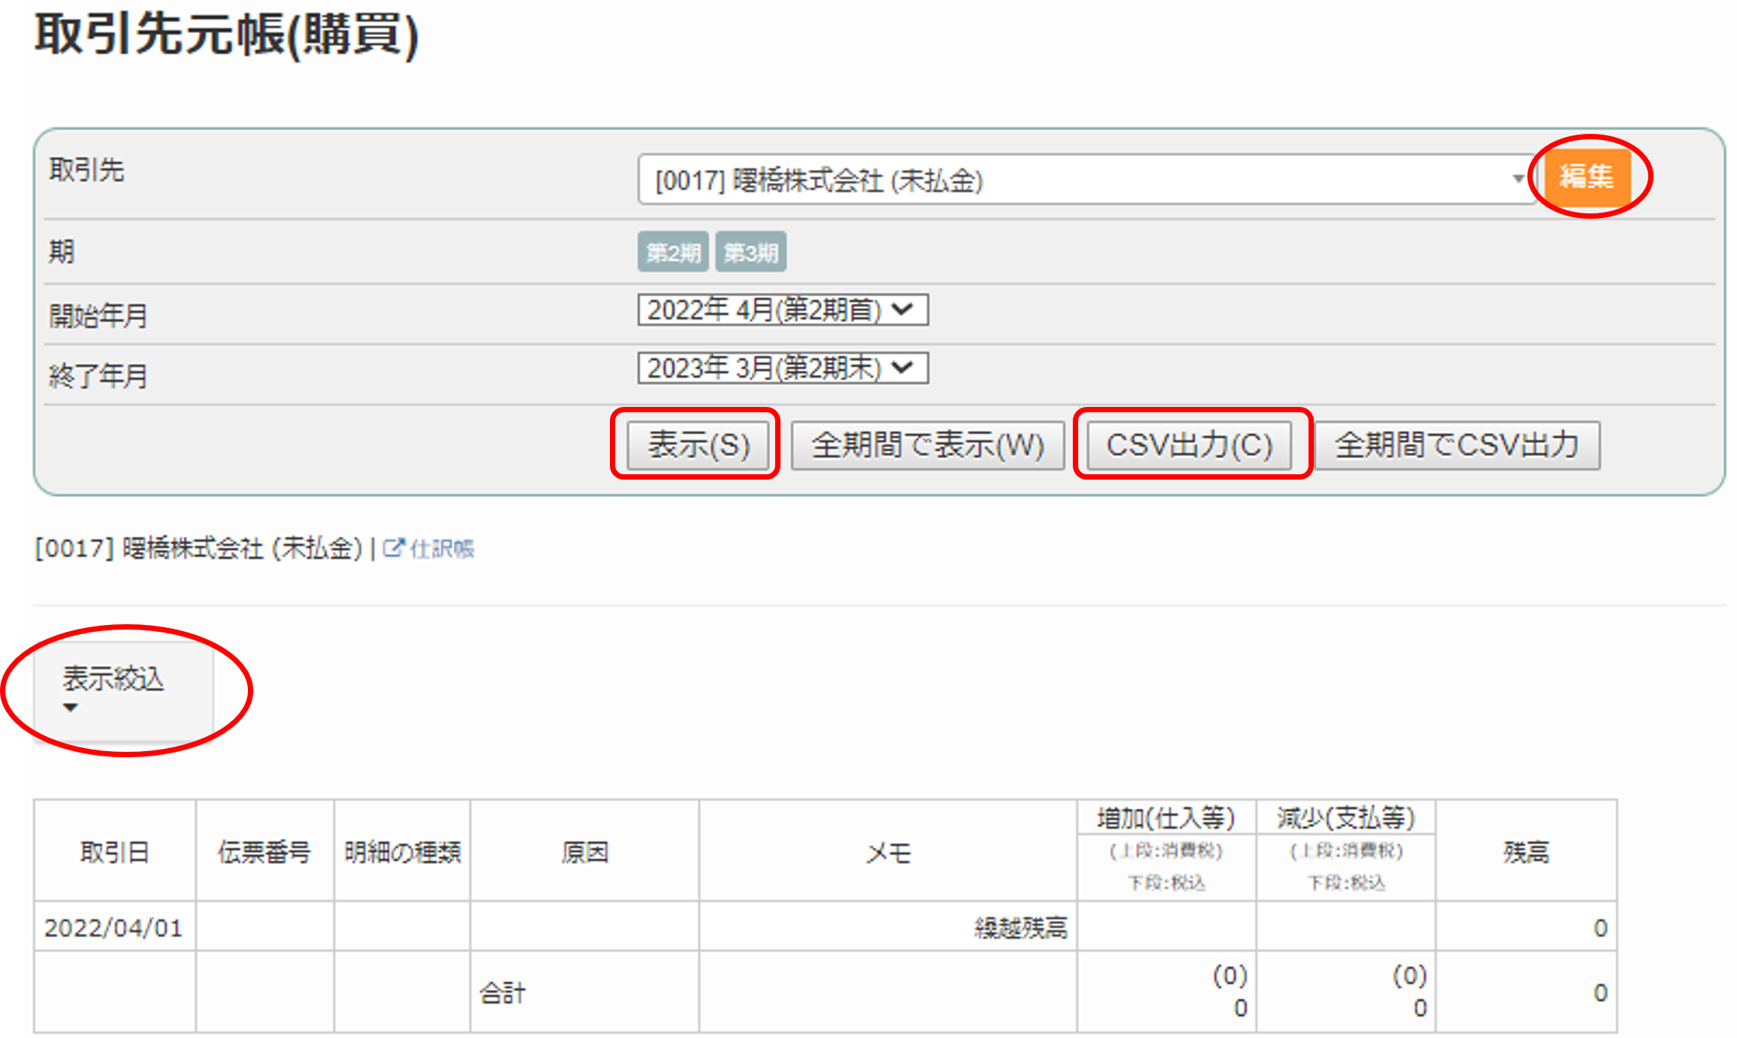Click the 全期間で表示(W) button
Screen dimensions: 1737x1038
pos(927,445)
